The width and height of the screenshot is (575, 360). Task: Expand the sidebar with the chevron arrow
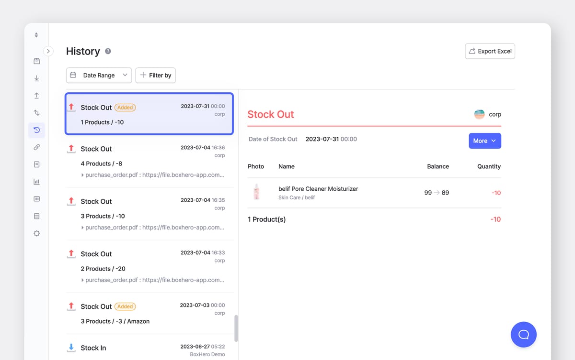(48, 51)
